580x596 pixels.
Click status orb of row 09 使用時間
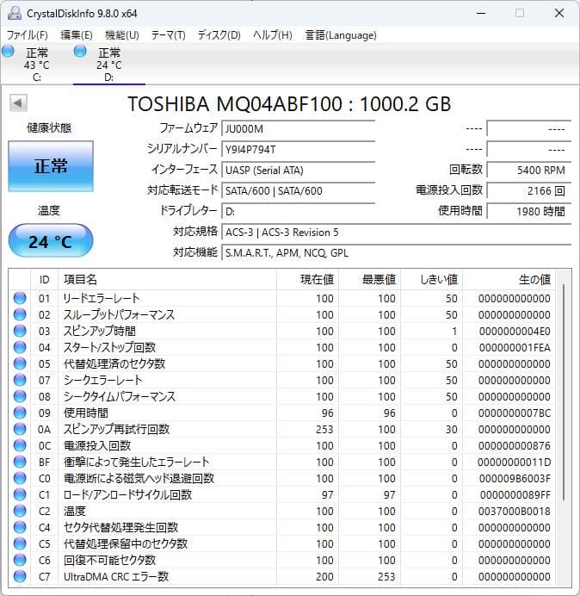point(20,413)
